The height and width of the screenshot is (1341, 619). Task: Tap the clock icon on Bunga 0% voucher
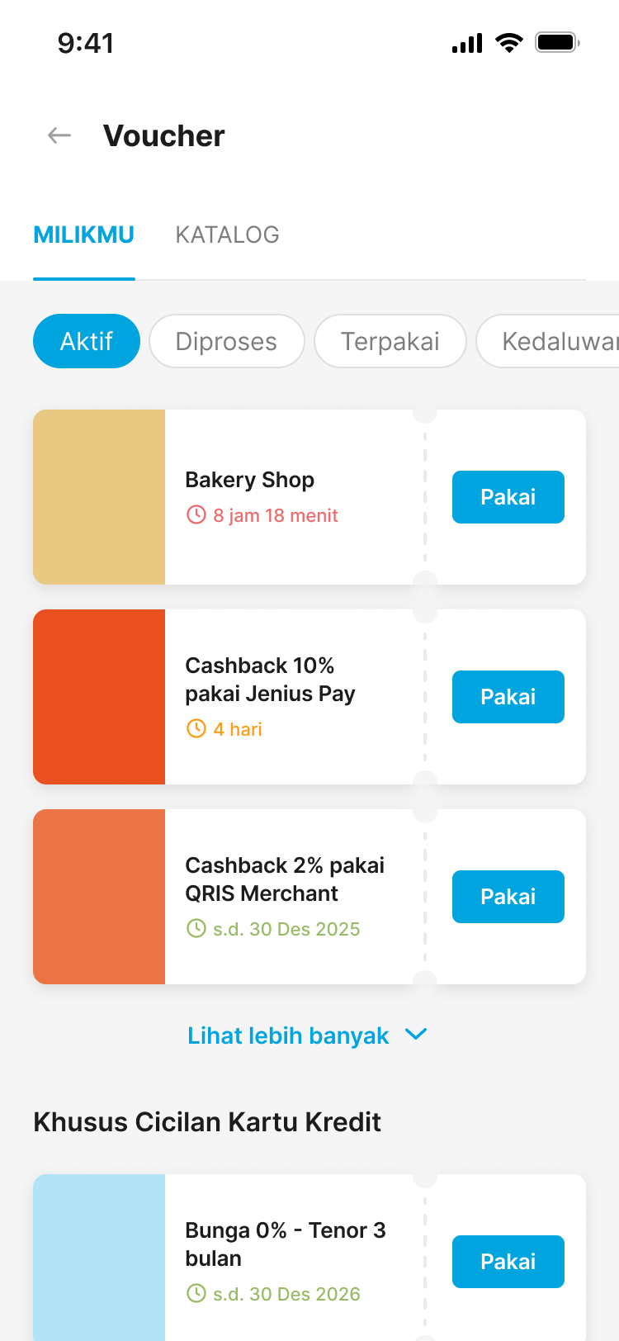coord(196,1293)
